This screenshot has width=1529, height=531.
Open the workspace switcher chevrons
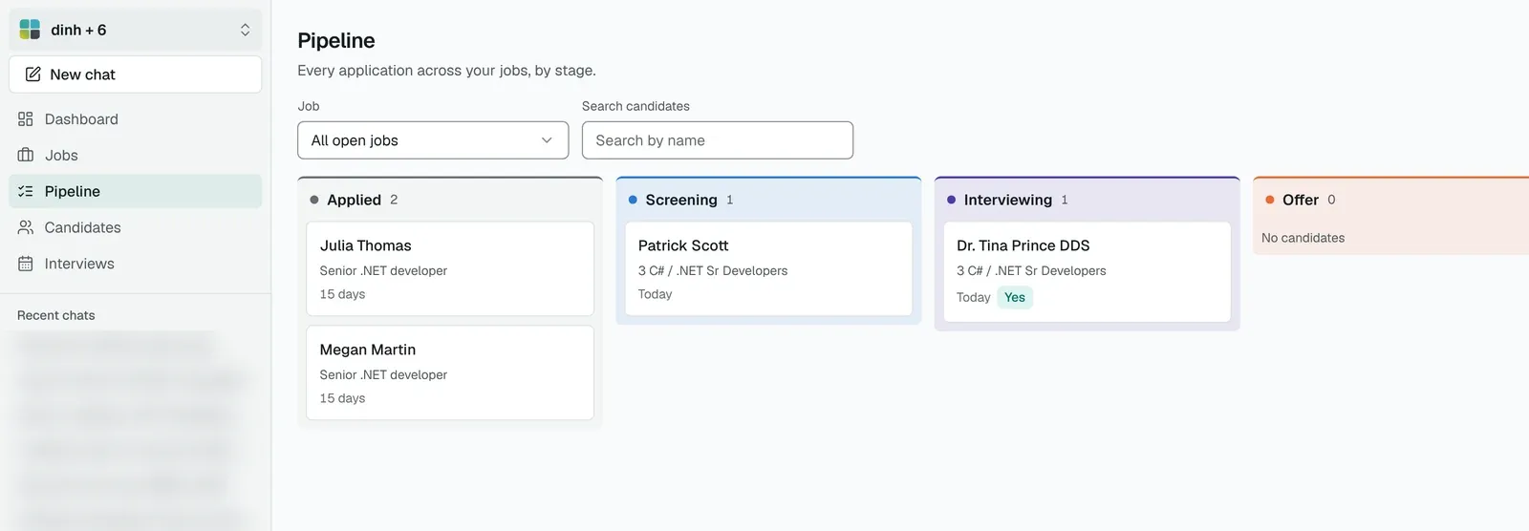click(x=245, y=30)
